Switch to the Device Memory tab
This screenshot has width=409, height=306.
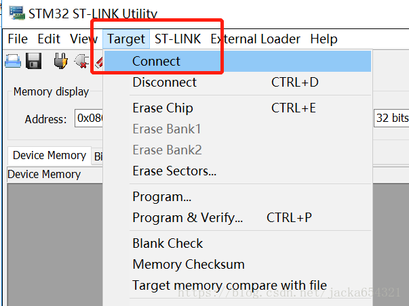50,156
